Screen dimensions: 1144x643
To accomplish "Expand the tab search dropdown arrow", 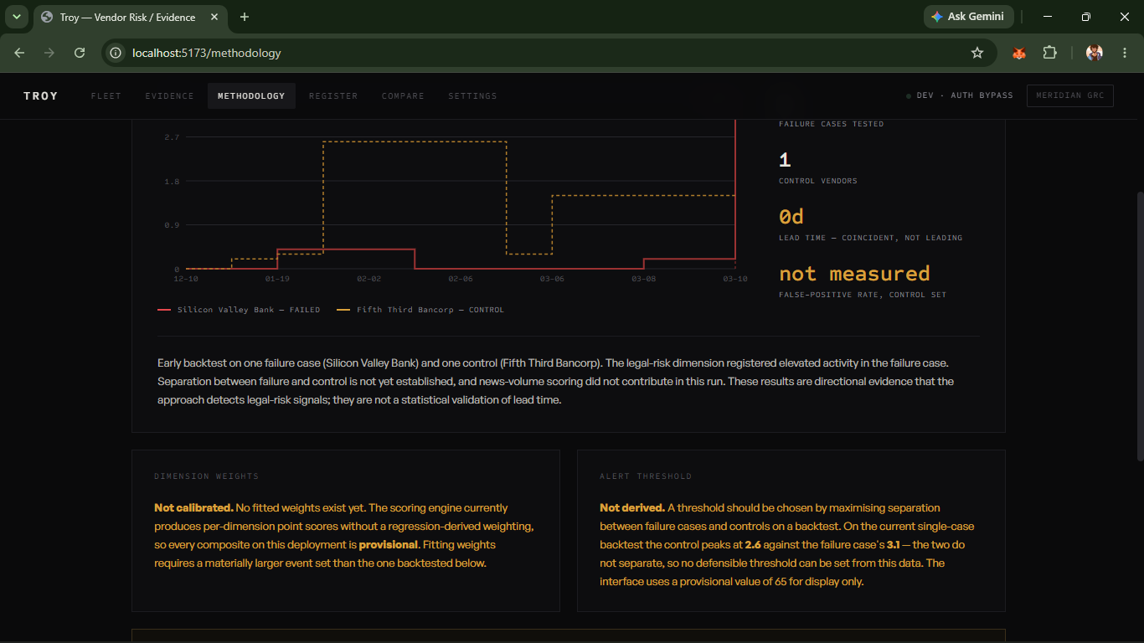I will pyautogui.click(x=15, y=17).
